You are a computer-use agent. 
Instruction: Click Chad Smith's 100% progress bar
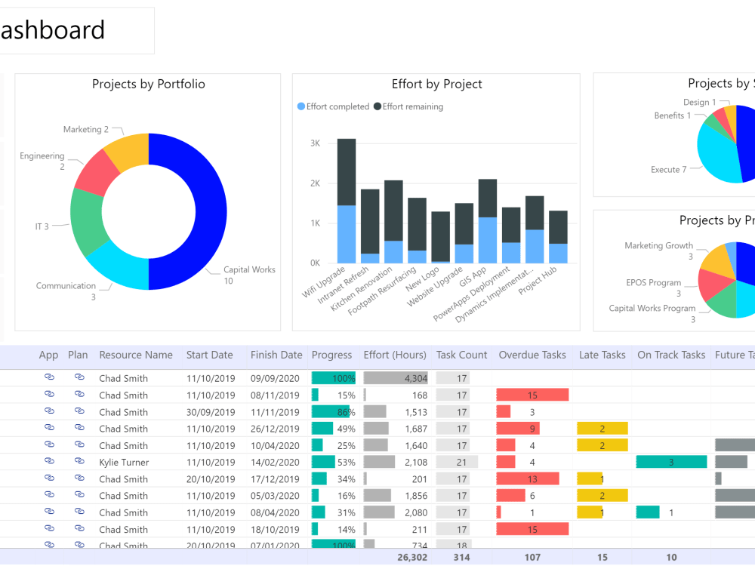(x=333, y=377)
